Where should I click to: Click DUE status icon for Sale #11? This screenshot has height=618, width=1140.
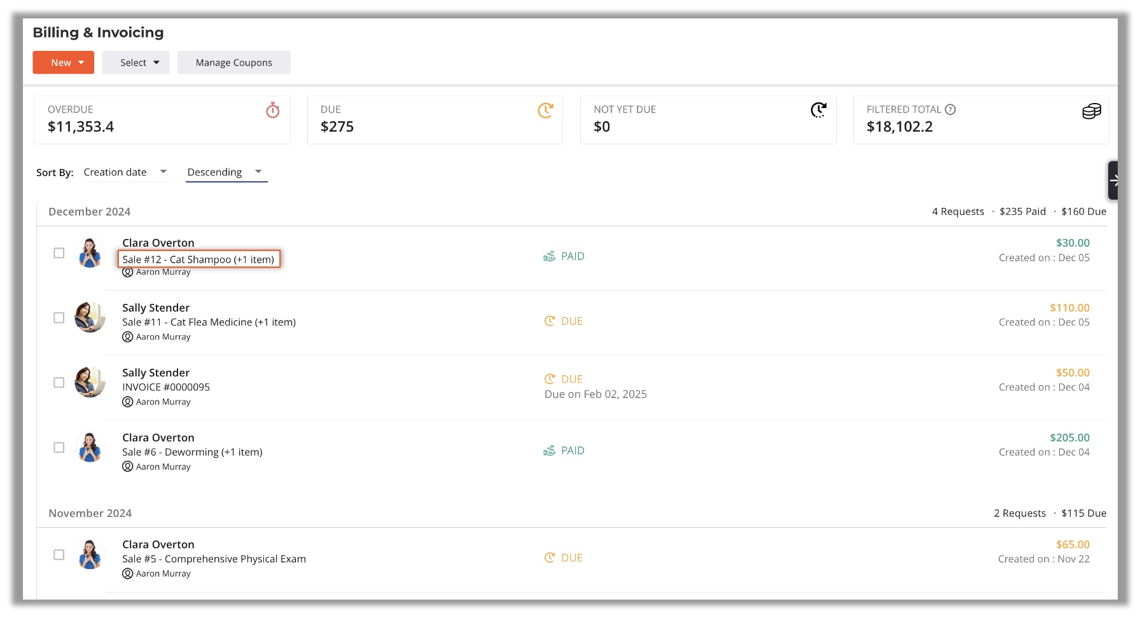pyautogui.click(x=550, y=321)
